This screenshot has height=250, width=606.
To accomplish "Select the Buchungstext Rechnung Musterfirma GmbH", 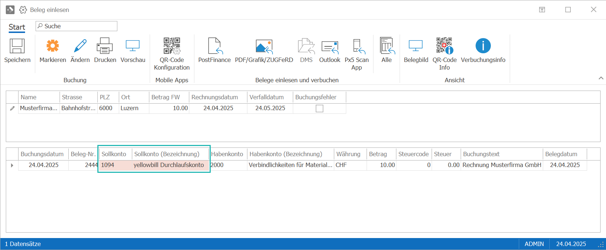I will 502,165.
